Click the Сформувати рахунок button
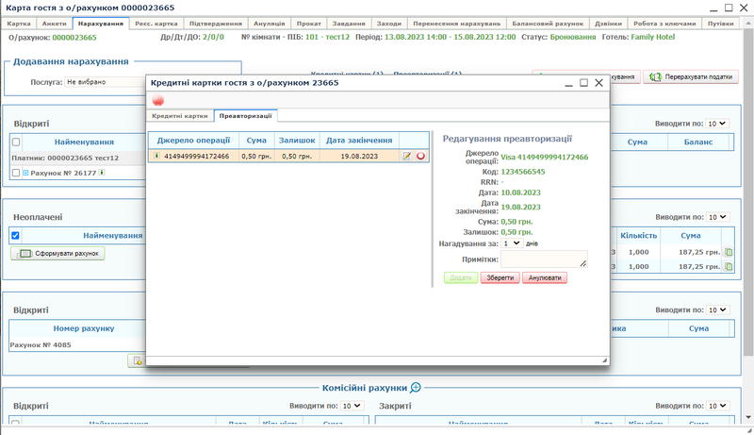The image size is (754, 435). tap(58, 253)
